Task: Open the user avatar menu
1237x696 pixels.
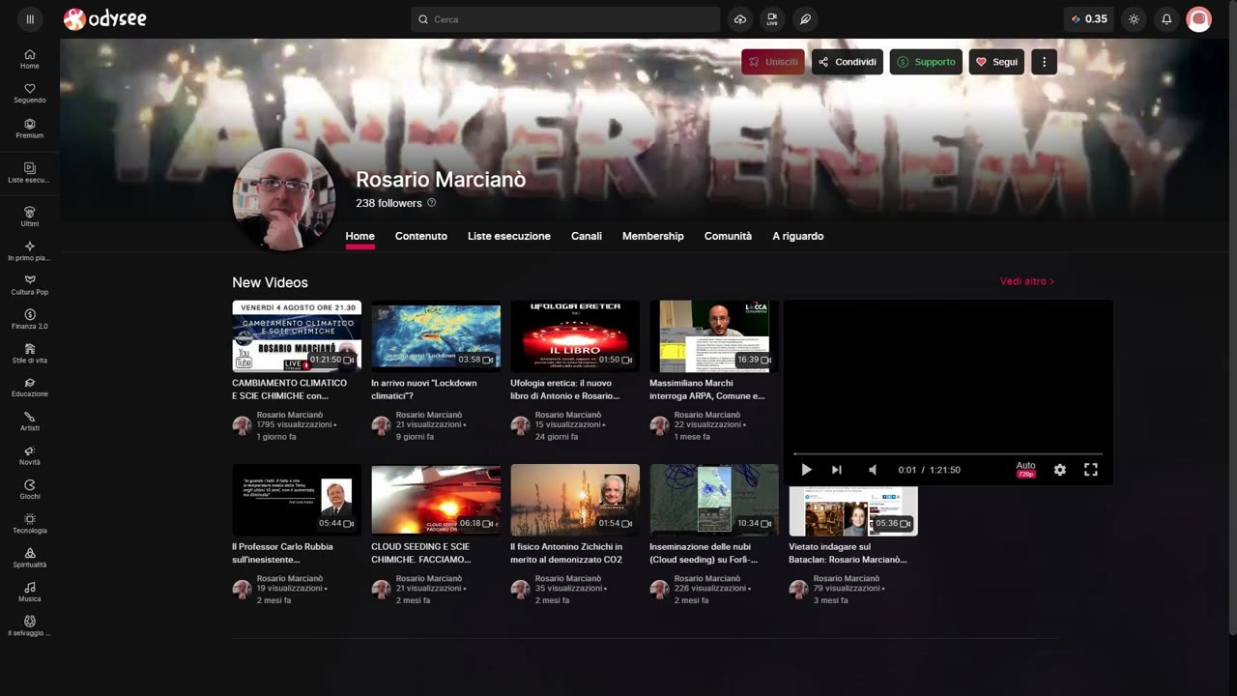Action: tap(1198, 19)
